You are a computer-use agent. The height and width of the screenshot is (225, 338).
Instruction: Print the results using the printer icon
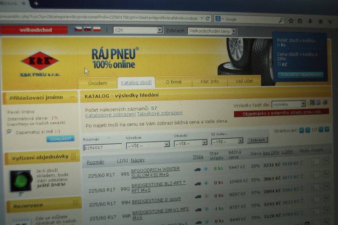click(325, 102)
